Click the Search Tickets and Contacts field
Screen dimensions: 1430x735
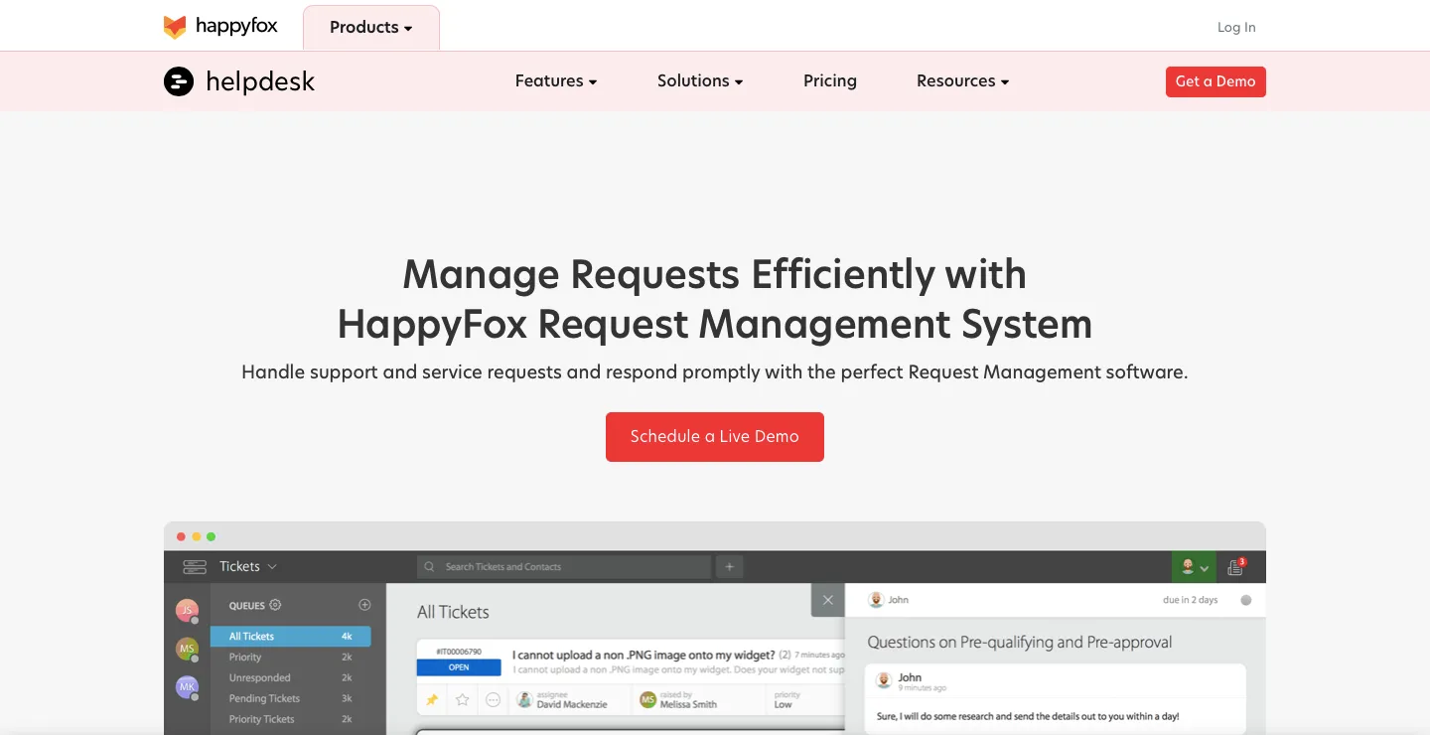(x=564, y=567)
